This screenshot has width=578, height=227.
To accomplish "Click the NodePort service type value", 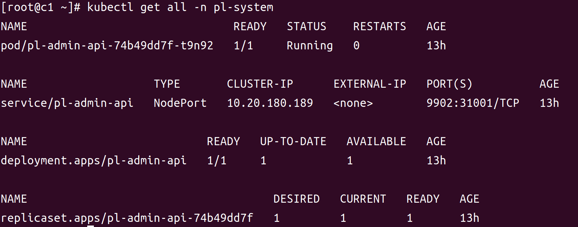I will (x=180, y=103).
